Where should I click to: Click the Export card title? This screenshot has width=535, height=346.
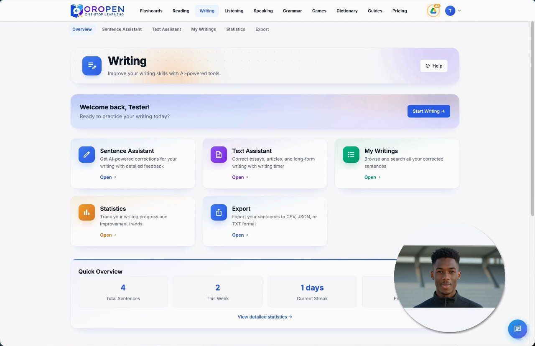coord(242,209)
